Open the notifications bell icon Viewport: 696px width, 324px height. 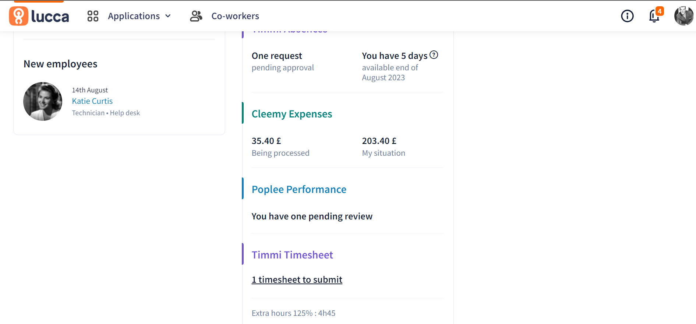pyautogui.click(x=654, y=16)
